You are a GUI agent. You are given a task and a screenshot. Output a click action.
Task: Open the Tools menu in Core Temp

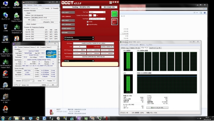point(35,5)
